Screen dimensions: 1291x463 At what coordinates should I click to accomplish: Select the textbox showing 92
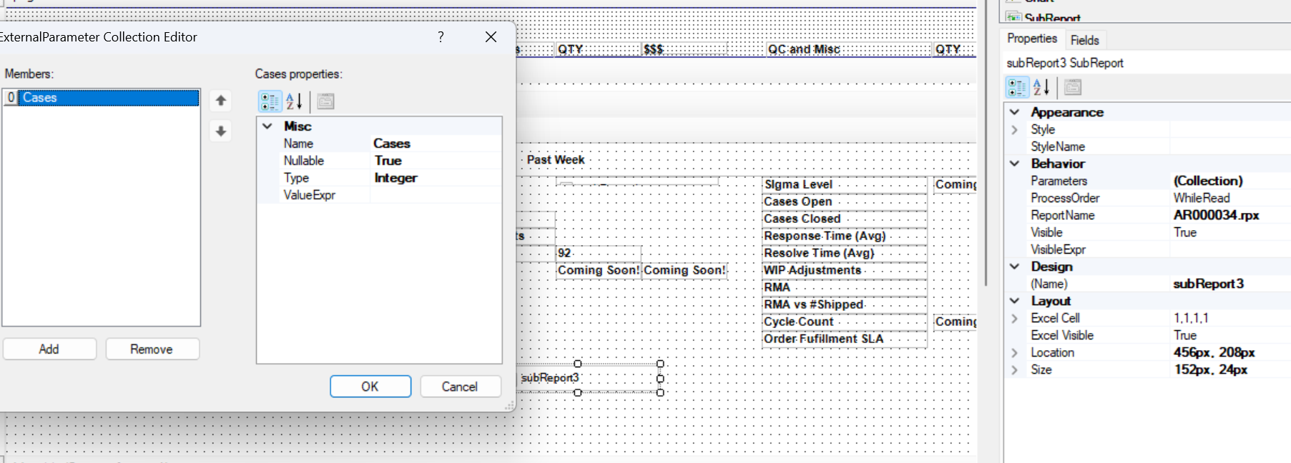(x=599, y=253)
